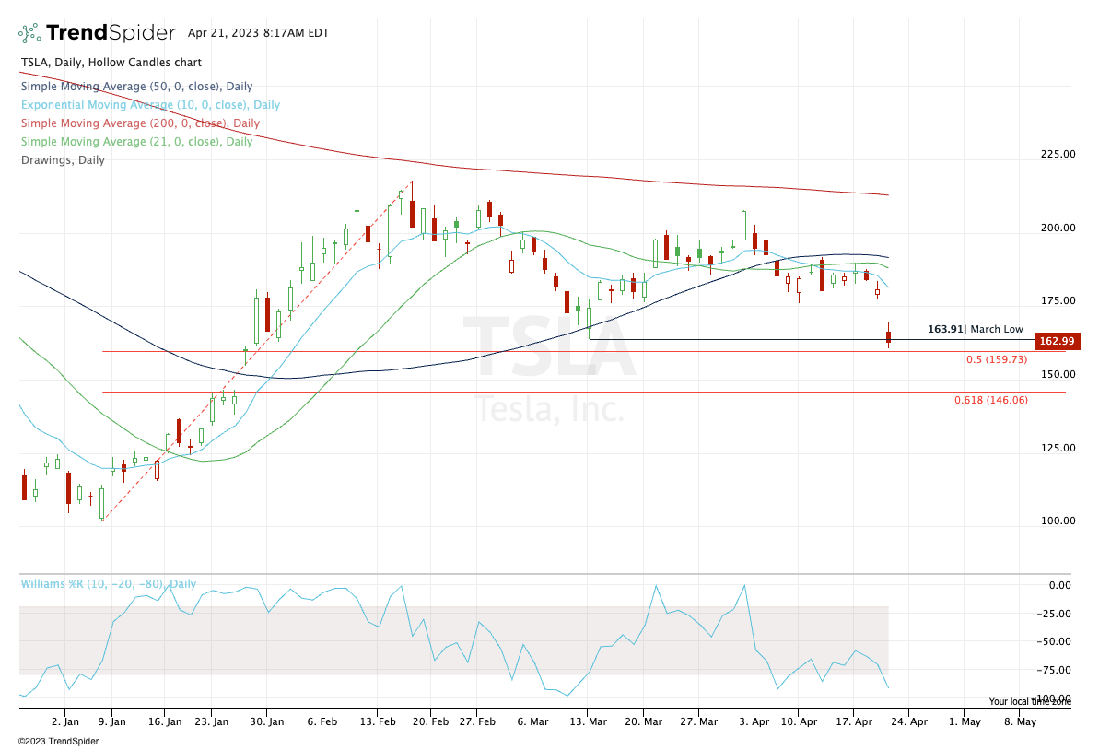Click the 150.00 price axis label
This screenshot has height=750, width=1099.
1058,374
